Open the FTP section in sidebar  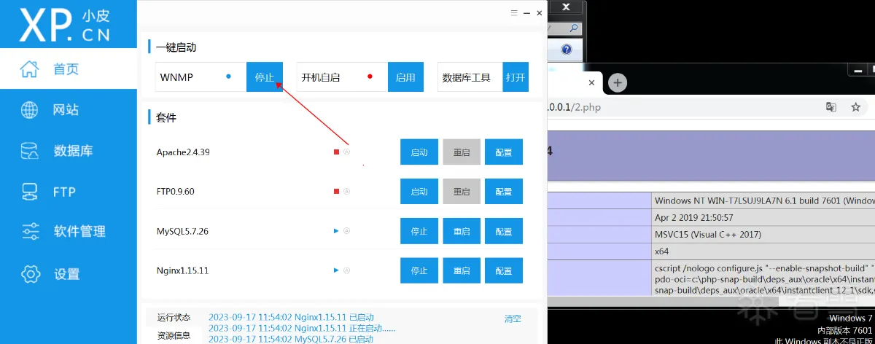[x=69, y=192]
